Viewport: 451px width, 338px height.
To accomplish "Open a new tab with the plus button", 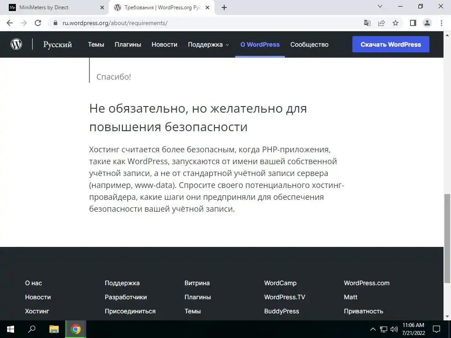I will (224, 8).
